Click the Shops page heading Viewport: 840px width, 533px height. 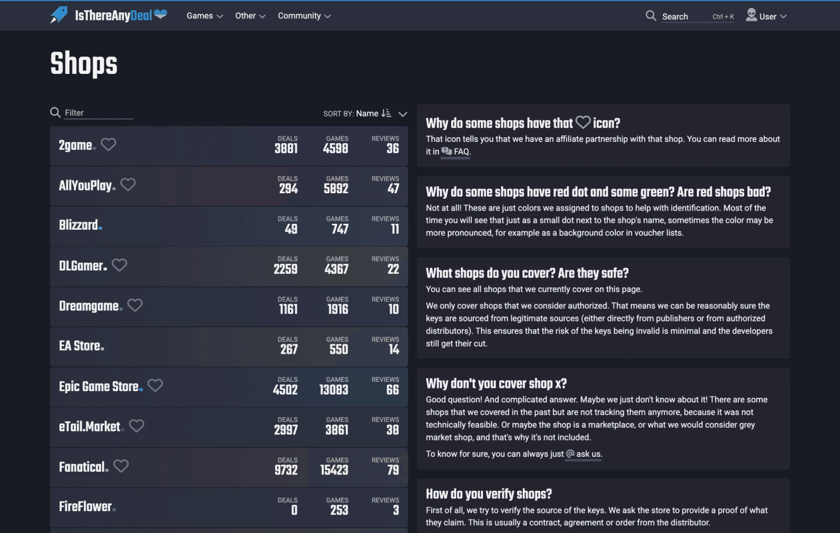(x=84, y=64)
